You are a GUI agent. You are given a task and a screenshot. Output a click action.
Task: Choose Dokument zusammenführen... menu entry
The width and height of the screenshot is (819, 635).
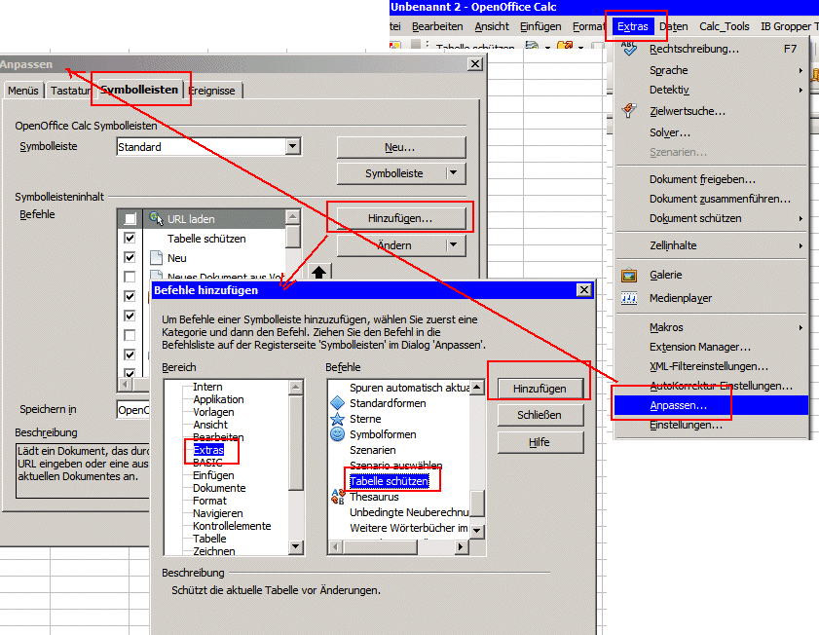click(x=712, y=199)
